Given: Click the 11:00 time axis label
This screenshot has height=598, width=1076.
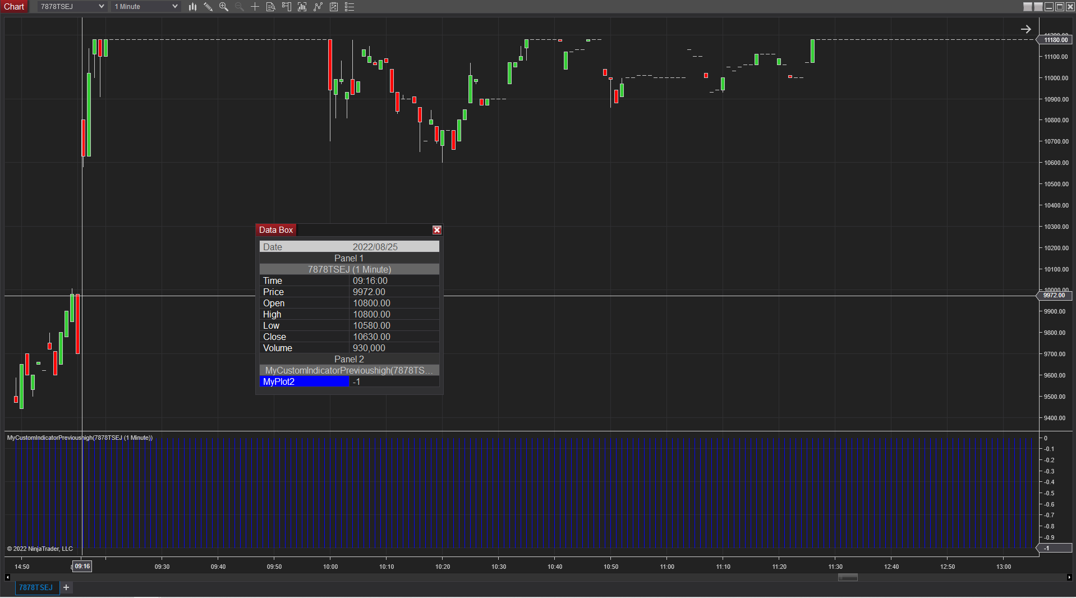Looking at the screenshot, I should 667,567.
